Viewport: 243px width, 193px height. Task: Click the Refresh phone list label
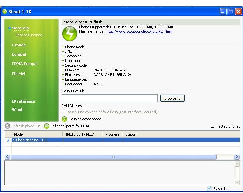pyautogui.click(x=26, y=126)
